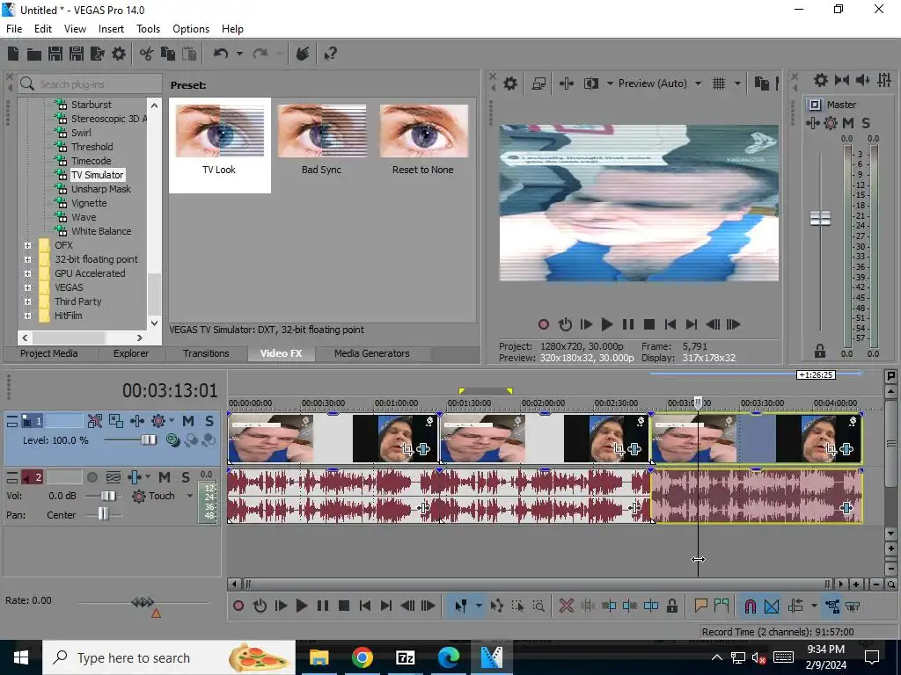Select the Envelope edit tool
This screenshot has width=901, height=675.
click(497, 606)
